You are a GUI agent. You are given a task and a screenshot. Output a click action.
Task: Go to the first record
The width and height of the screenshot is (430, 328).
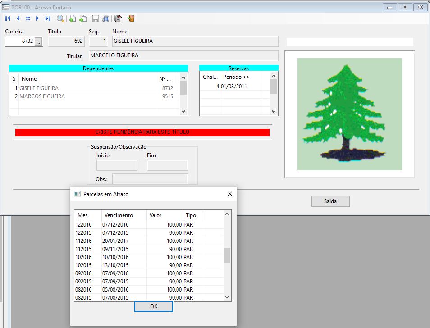[8, 18]
